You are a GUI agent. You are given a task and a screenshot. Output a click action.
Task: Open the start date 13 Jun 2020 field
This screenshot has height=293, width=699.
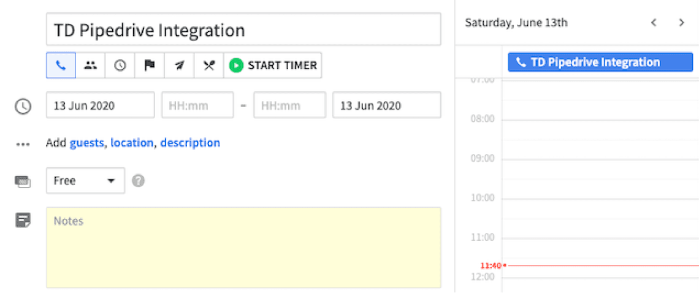click(101, 105)
